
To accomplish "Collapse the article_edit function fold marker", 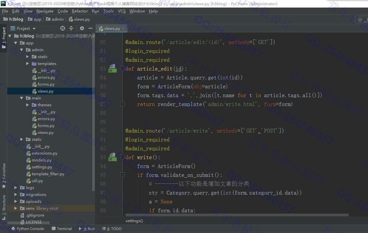I will (122, 68).
